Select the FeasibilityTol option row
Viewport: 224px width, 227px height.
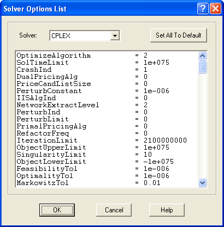[107, 169]
